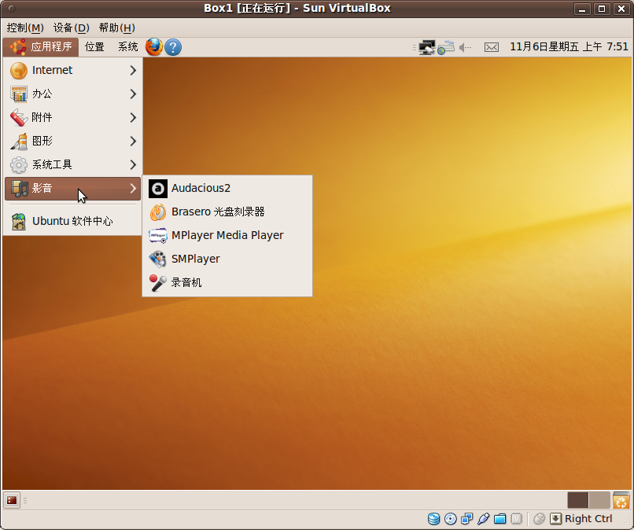This screenshot has height=530, width=634.
Task: Click the Audacious2 black icon
Action: click(x=157, y=189)
